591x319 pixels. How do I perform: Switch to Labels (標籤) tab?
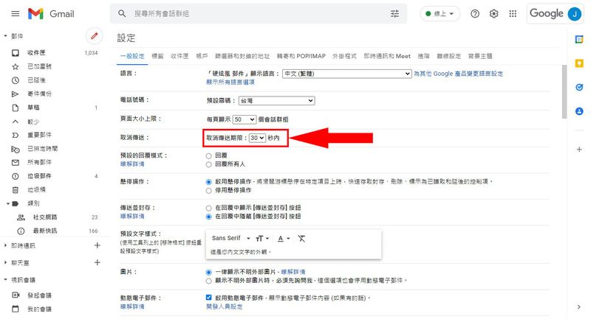click(x=157, y=56)
